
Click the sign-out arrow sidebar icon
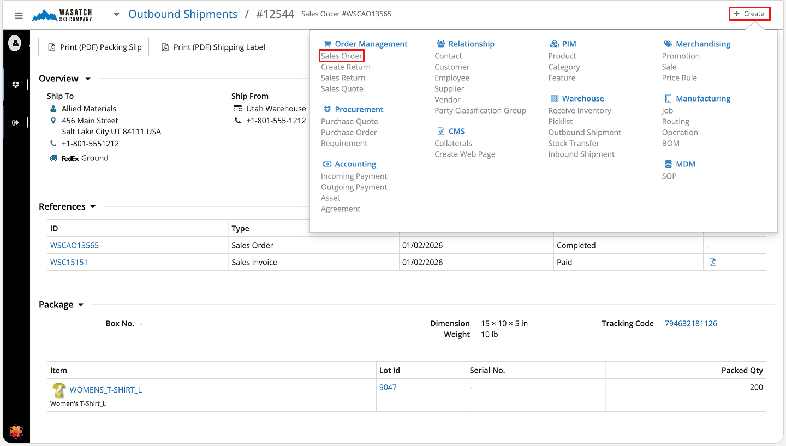[15, 122]
